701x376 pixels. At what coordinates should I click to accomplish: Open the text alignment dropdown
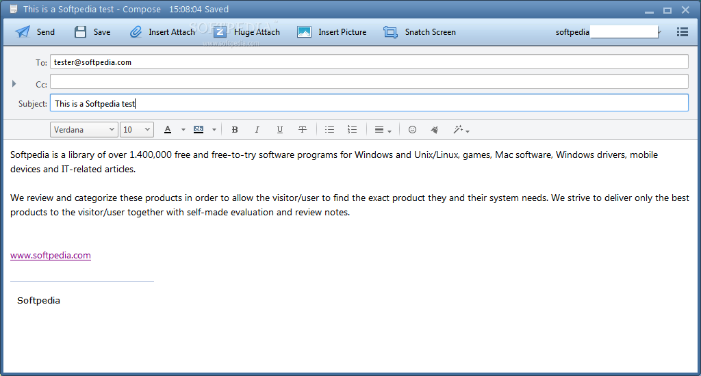tap(383, 130)
